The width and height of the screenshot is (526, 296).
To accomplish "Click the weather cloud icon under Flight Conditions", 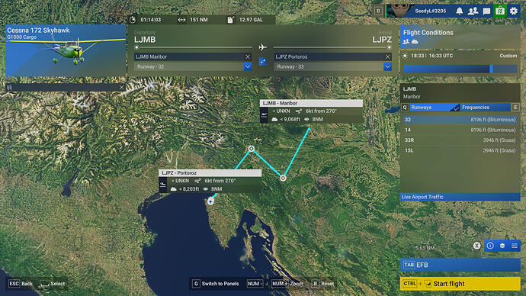I will [415, 42].
